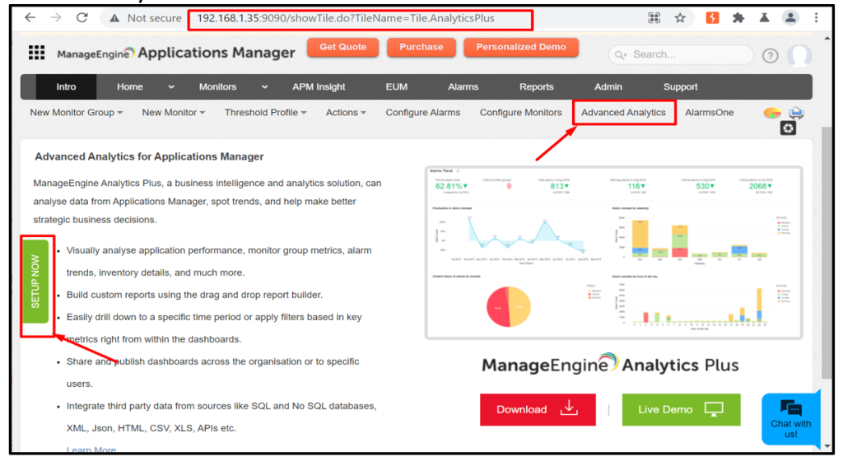Click the Not secure warning icon

point(114,18)
